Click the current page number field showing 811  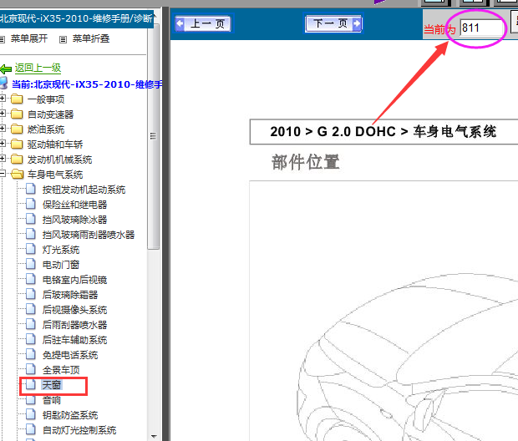click(482, 28)
